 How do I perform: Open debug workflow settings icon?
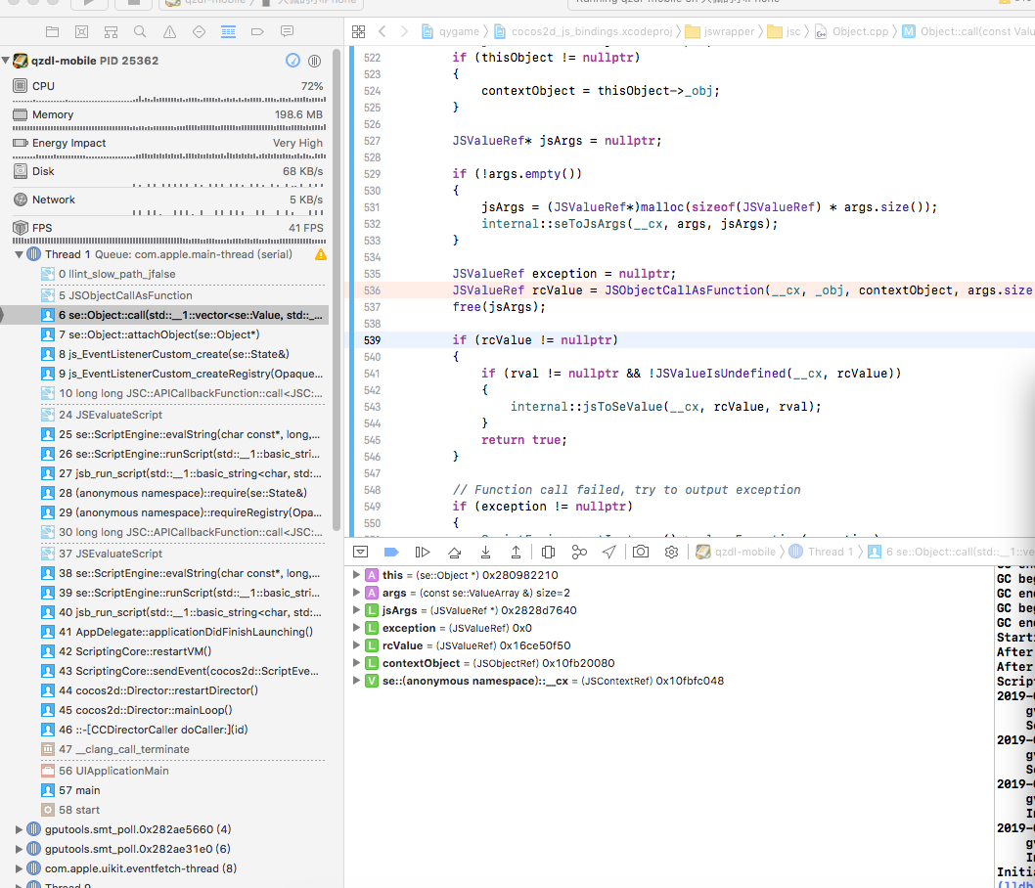[x=671, y=552]
